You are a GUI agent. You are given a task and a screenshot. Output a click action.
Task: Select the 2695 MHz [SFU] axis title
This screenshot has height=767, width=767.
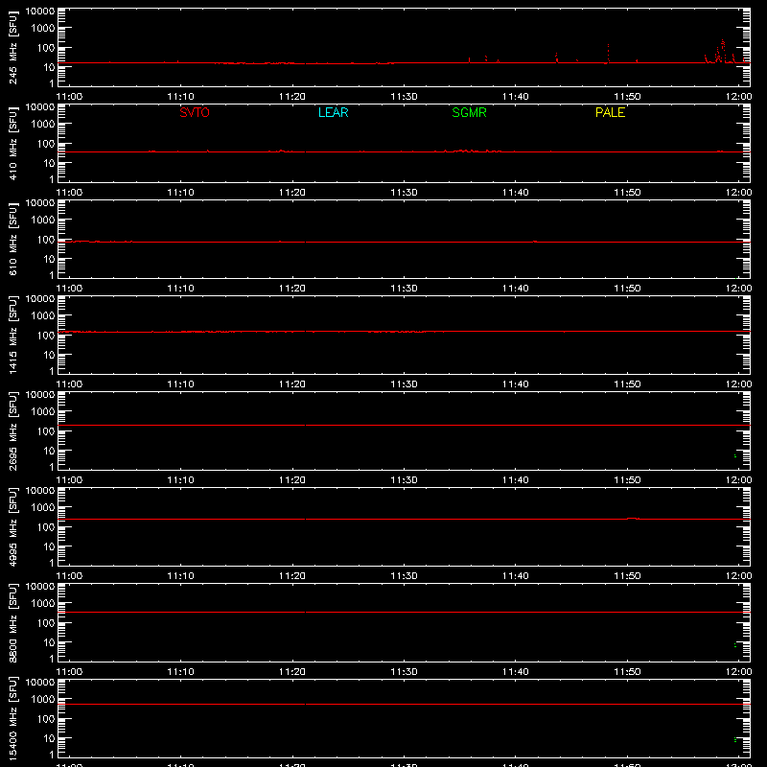click(12, 430)
